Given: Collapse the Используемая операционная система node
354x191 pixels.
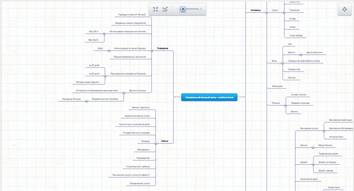Looking at the screenshot, I should pyautogui.click(x=104, y=33).
